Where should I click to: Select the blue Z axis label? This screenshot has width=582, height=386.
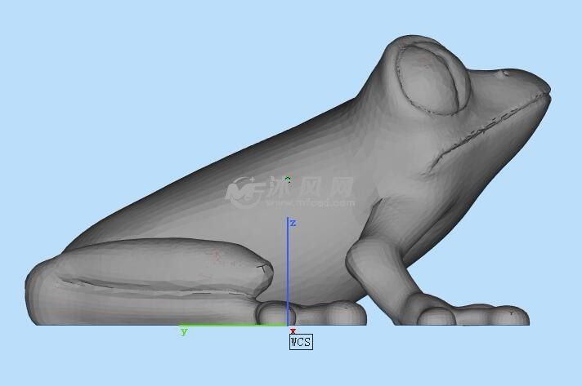293,223
